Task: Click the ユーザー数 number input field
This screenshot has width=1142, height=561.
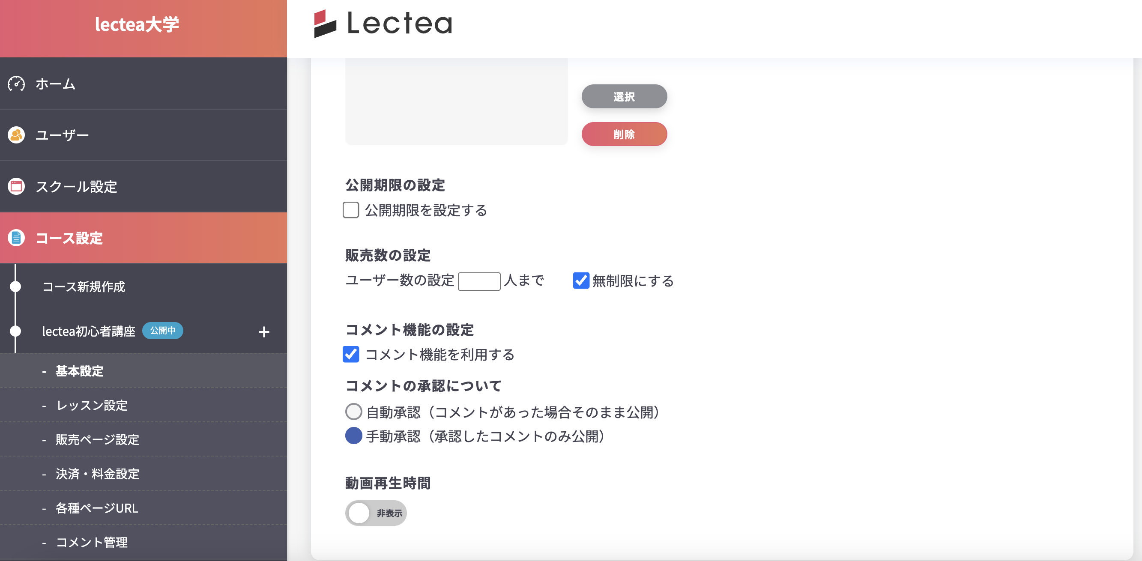Action: (x=480, y=281)
